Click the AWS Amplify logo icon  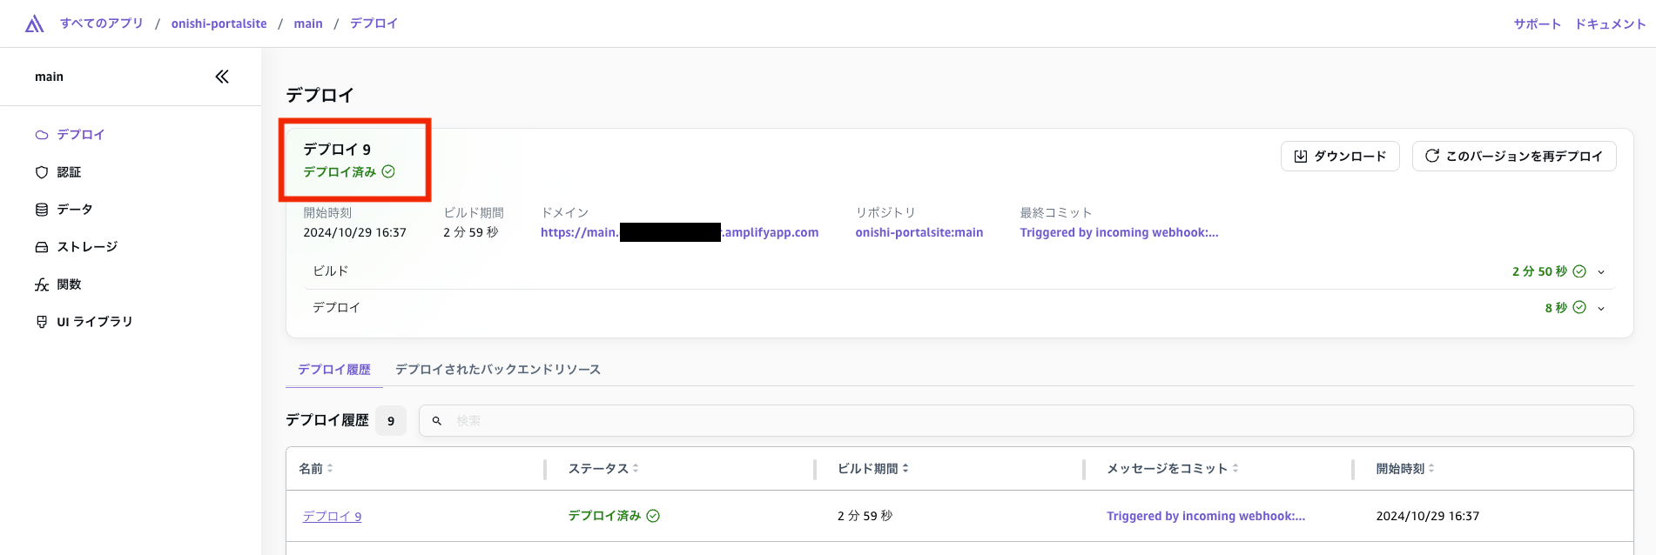34,24
